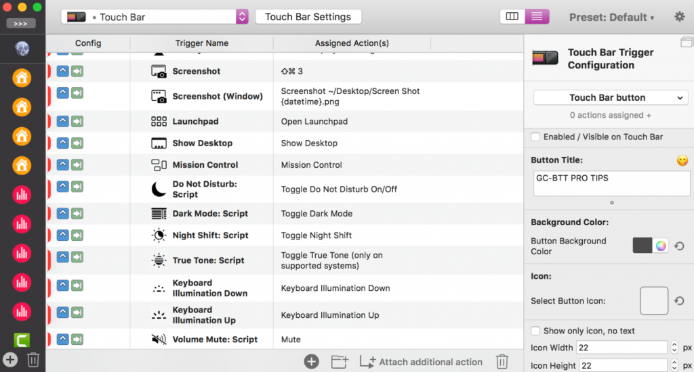
Task: Delete trigger using bottom toolbar trash icon
Action: point(502,361)
